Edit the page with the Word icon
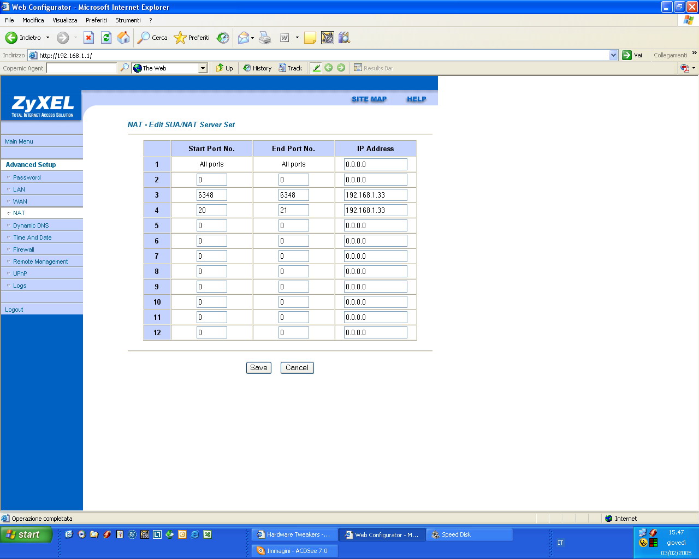Viewport: 699px width, 559px height. coord(285,38)
